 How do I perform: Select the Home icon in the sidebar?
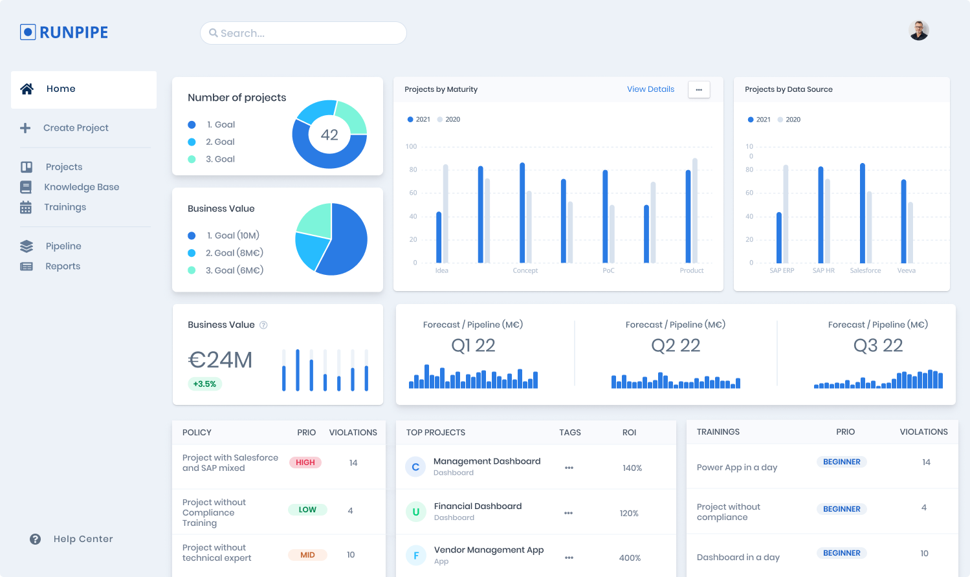27,89
